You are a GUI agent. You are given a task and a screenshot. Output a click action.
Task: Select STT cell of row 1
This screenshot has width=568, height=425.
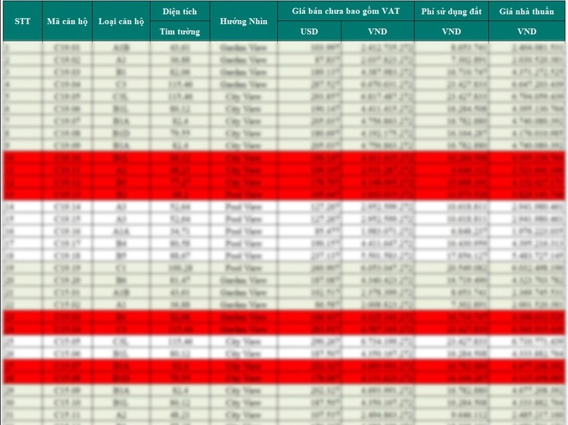pyautogui.click(x=22, y=48)
